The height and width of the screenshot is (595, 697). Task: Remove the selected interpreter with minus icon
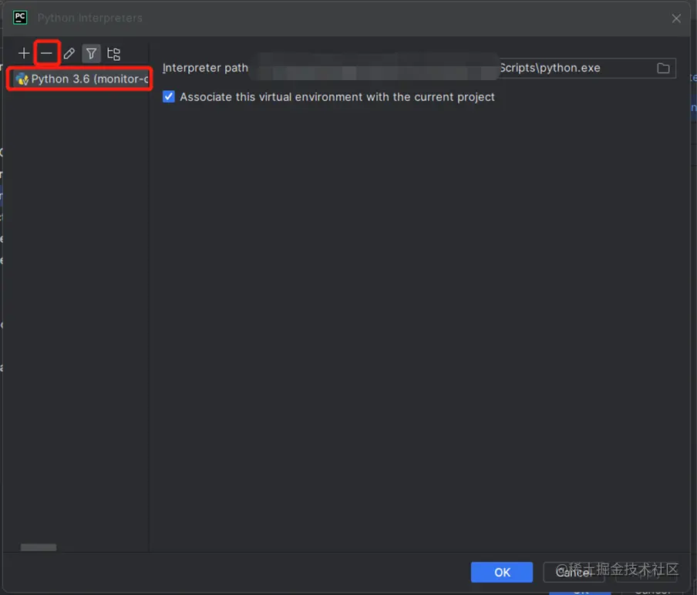coord(46,54)
